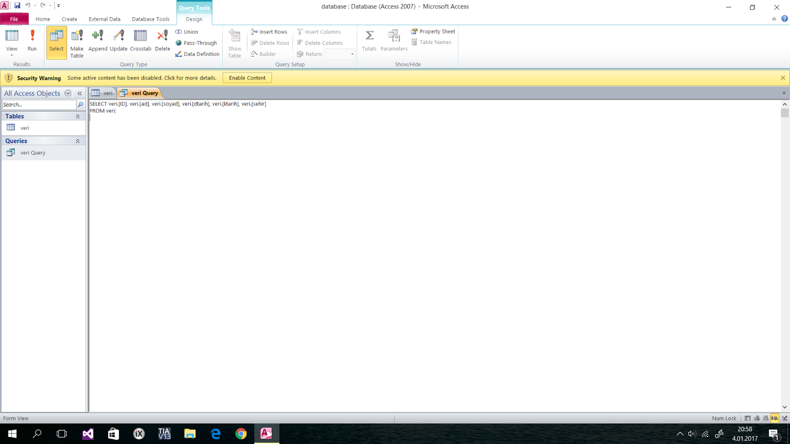The height and width of the screenshot is (444, 790).
Task: Click Delete Columns in Query Setup
Action: tap(319, 43)
